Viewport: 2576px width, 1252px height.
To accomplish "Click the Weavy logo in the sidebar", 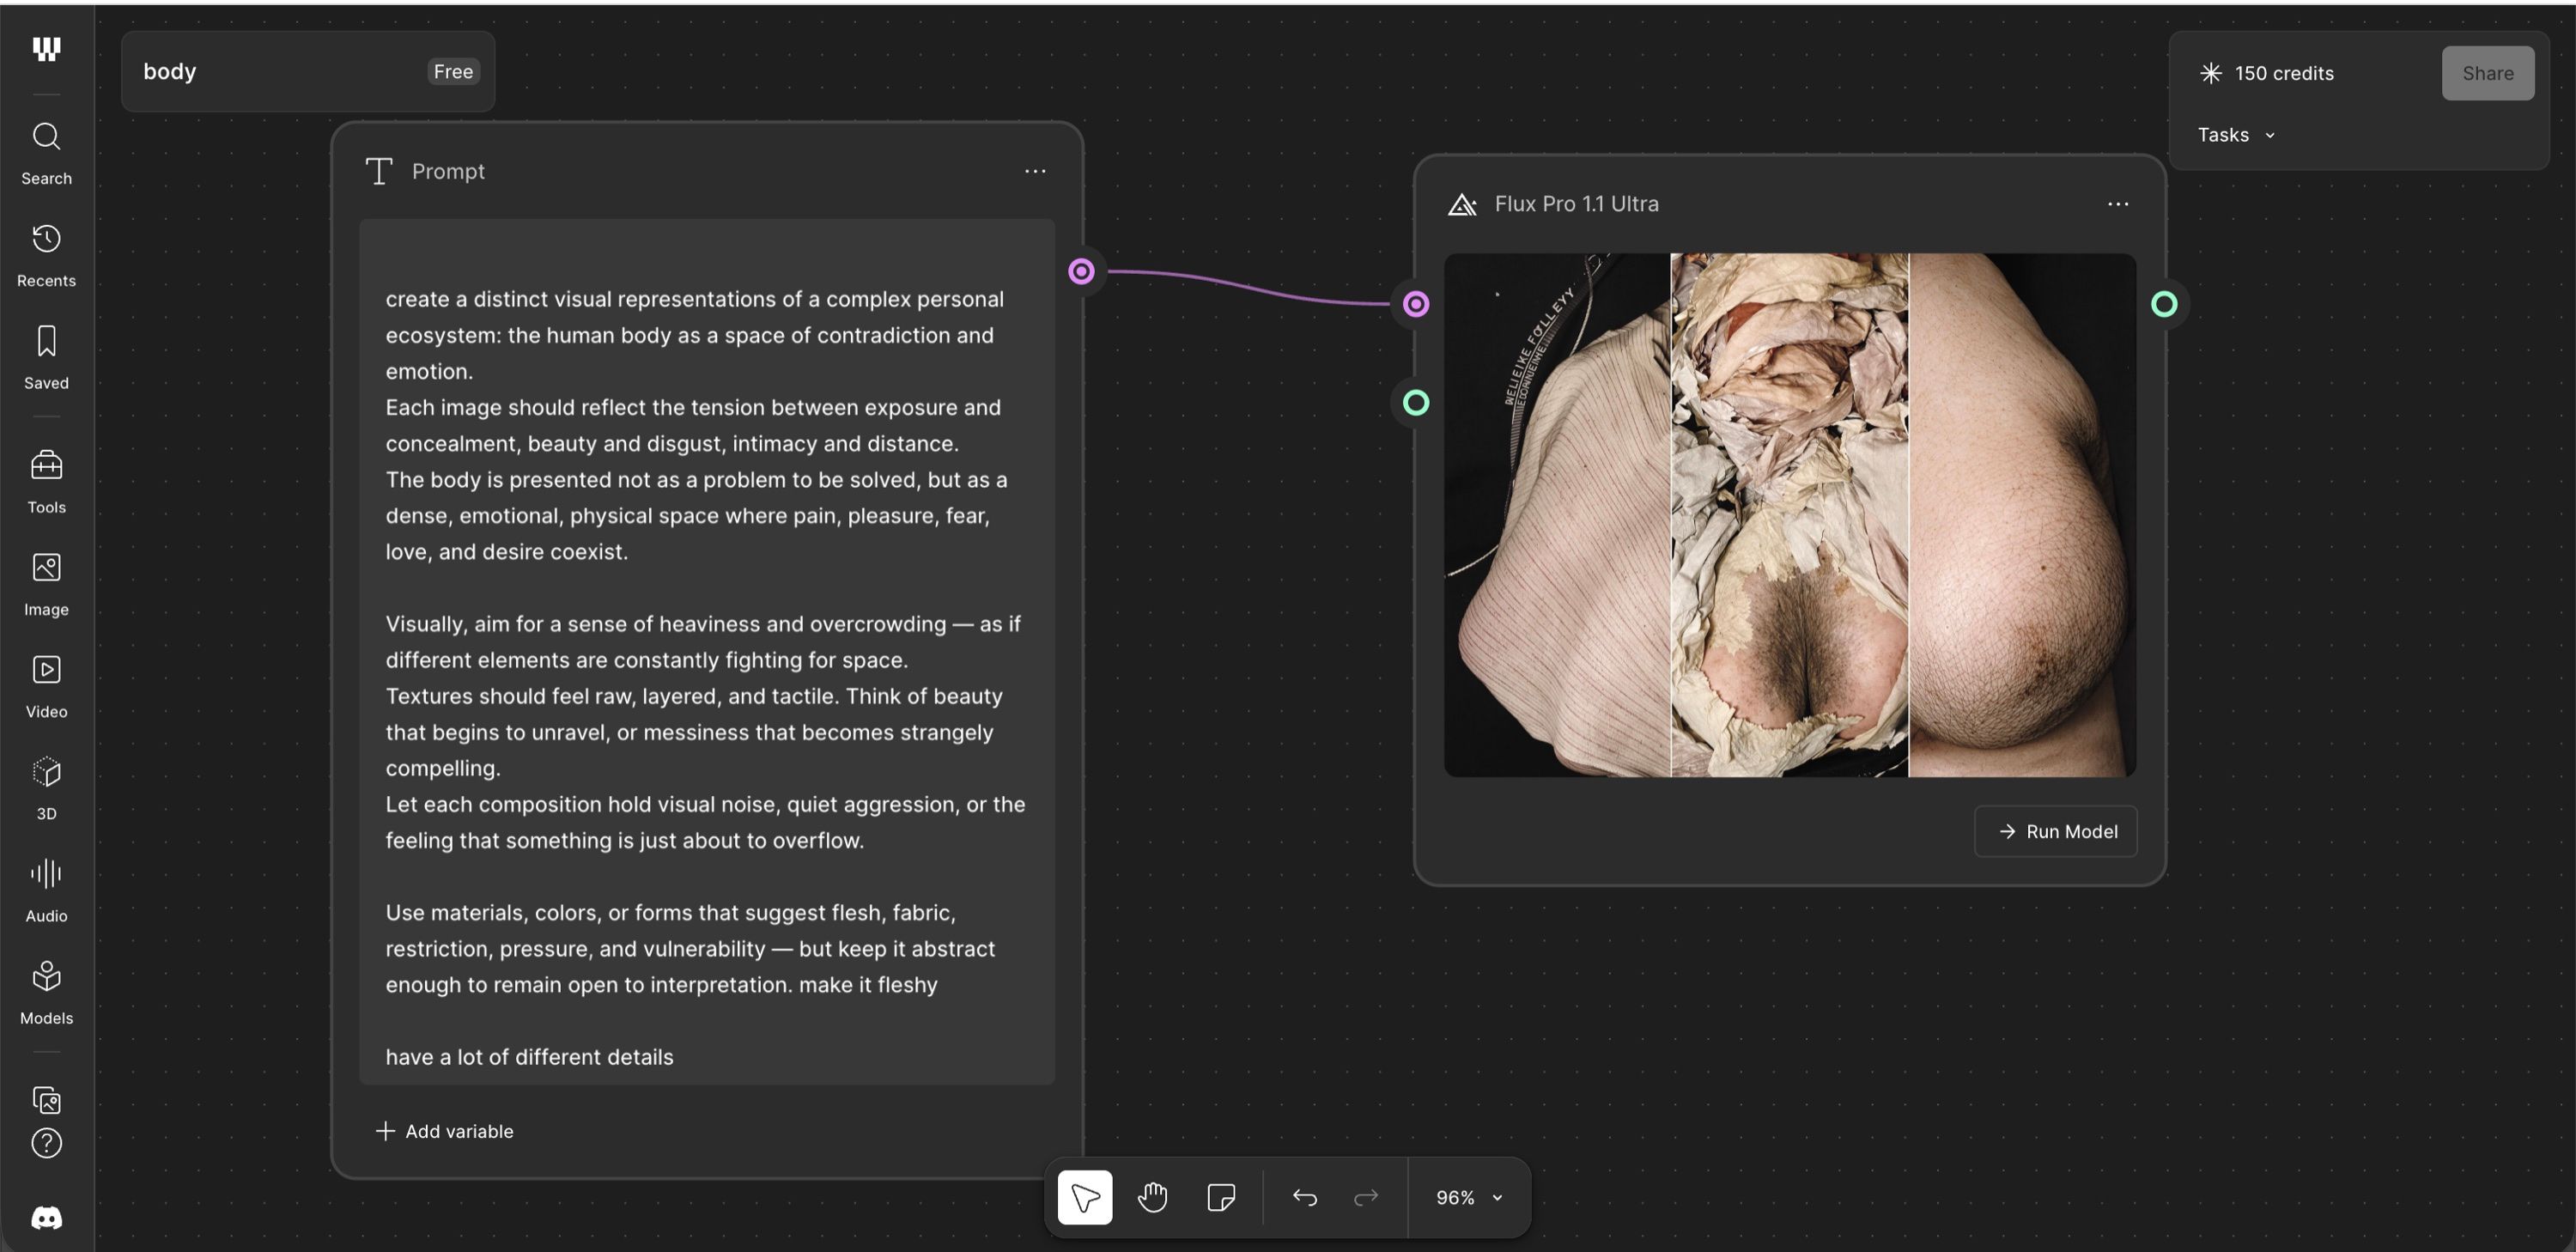I will 46,49.
